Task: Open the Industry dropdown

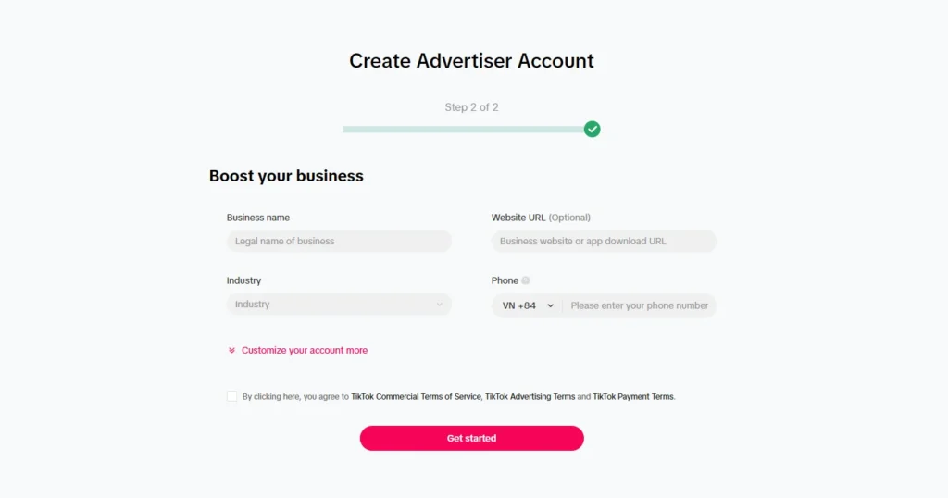Action: pos(339,305)
